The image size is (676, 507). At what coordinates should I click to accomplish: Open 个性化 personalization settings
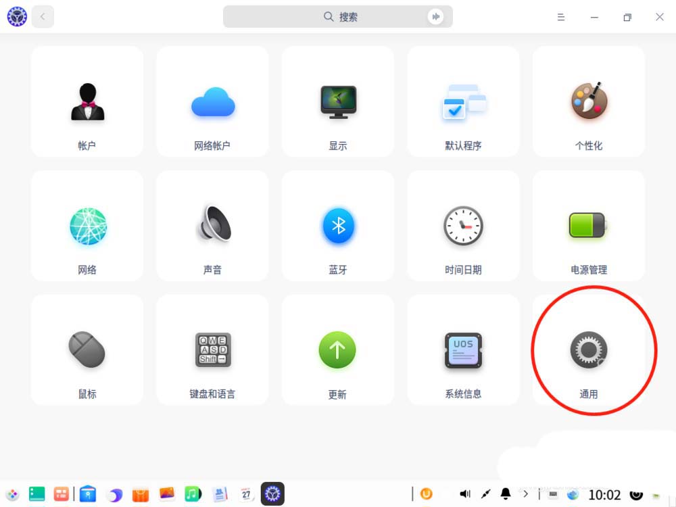589,102
